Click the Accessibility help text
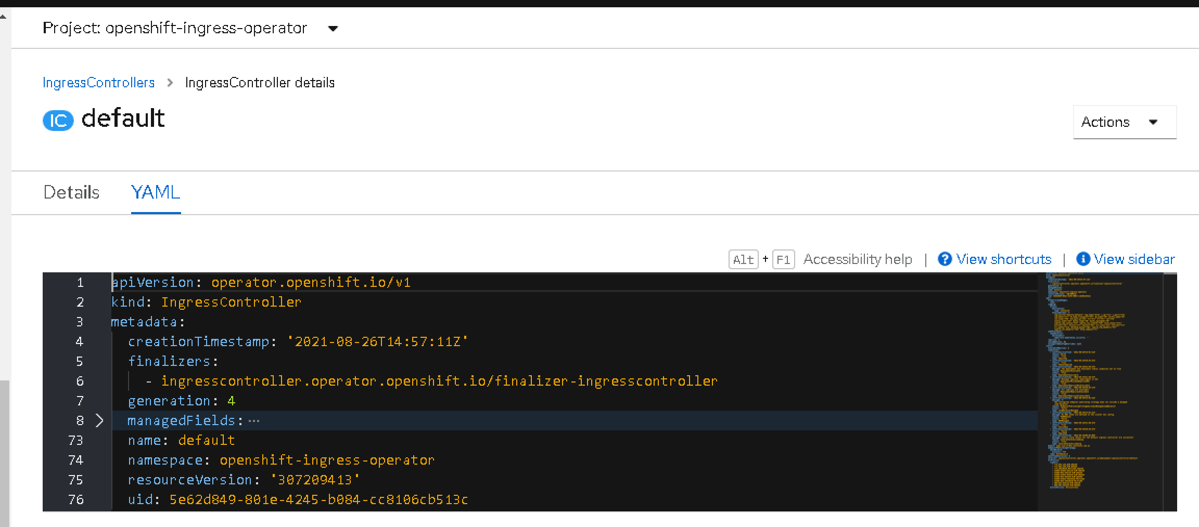The height and width of the screenshot is (527, 1199). (x=858, y=259)
